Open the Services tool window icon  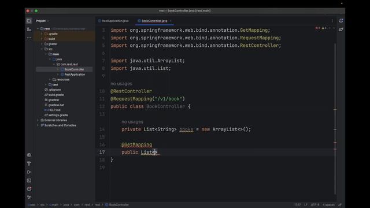pos(29,155)
